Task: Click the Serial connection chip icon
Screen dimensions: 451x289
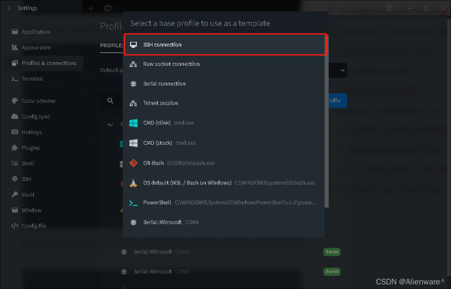Action: 133,84
